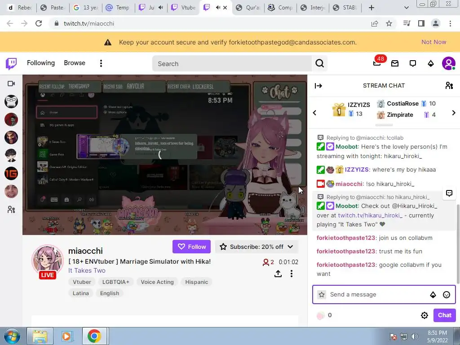
Task: Select the LGBTQIA+ tag
Action: tap(115, 282)
